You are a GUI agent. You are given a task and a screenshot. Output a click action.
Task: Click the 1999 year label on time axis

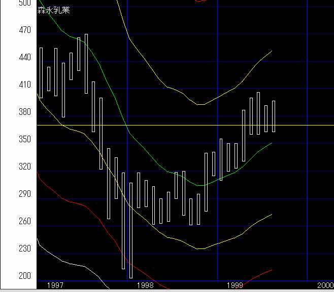235,286
